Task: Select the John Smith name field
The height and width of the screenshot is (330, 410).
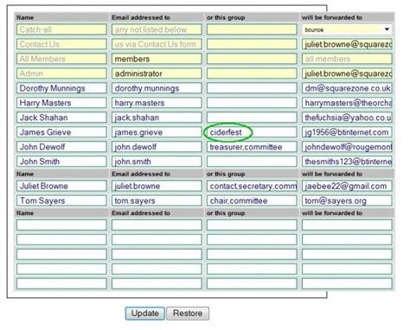Action: [61, 162]
